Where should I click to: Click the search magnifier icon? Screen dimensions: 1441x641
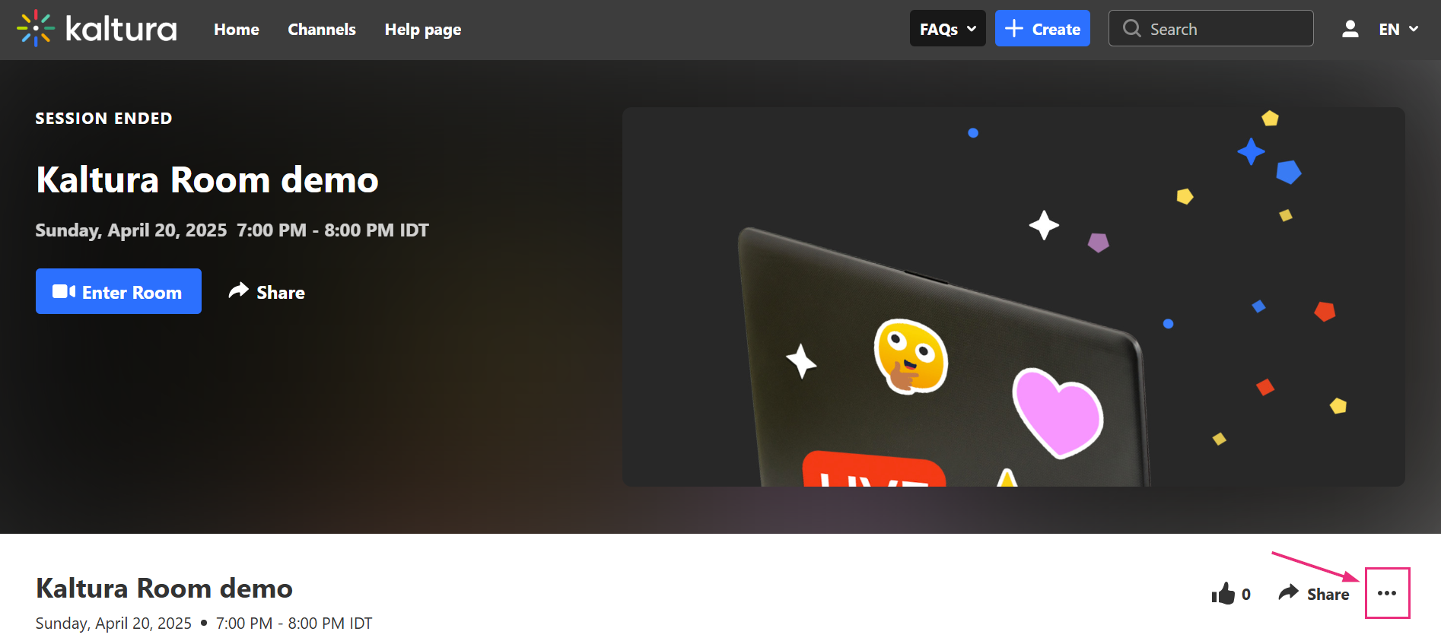click(x=1132, y=29)
